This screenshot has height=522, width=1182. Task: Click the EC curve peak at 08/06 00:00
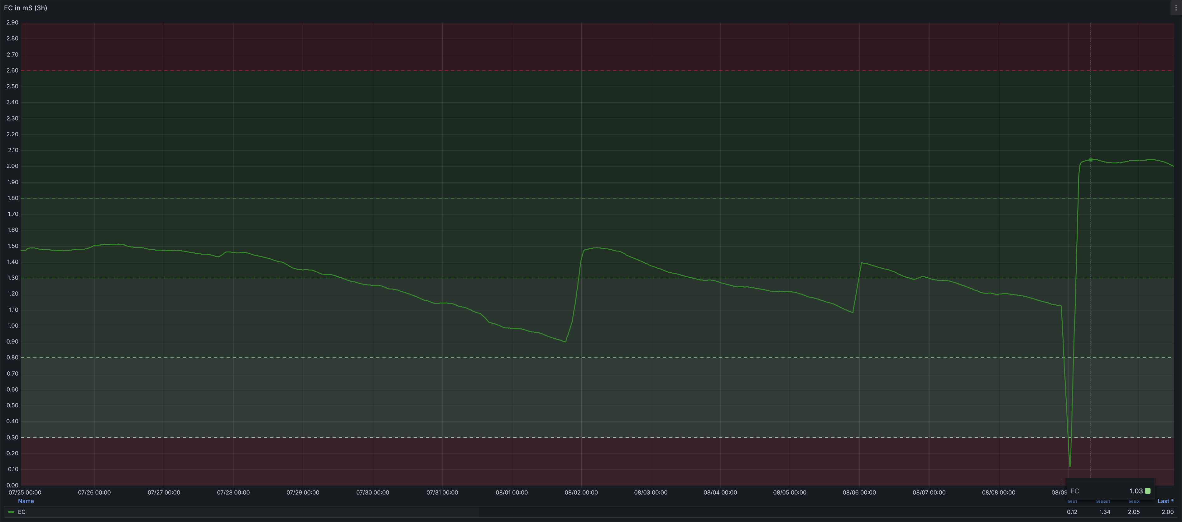point(862,263)
